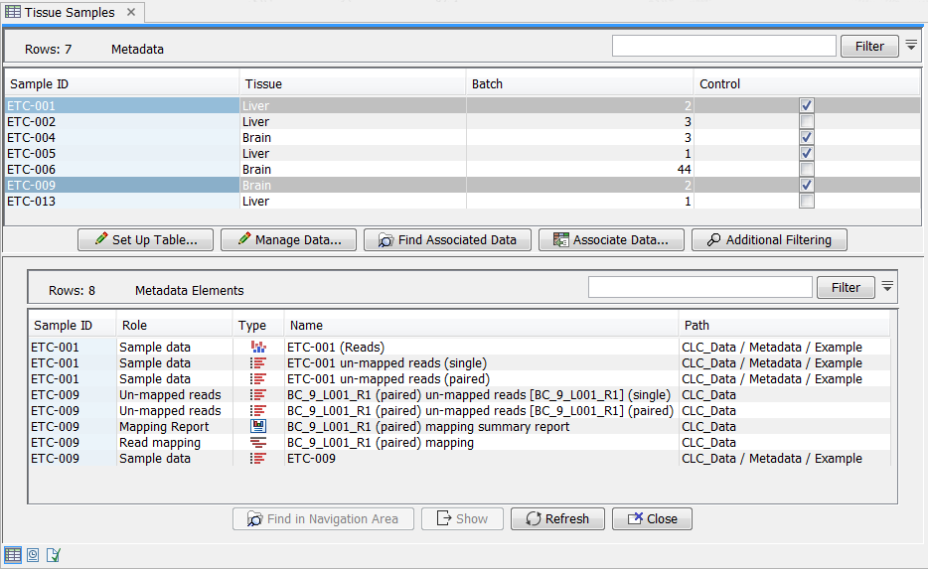Click the Metadata filter text field
Viewport: 928px width, 569px height.
click(x=723, y=46)
